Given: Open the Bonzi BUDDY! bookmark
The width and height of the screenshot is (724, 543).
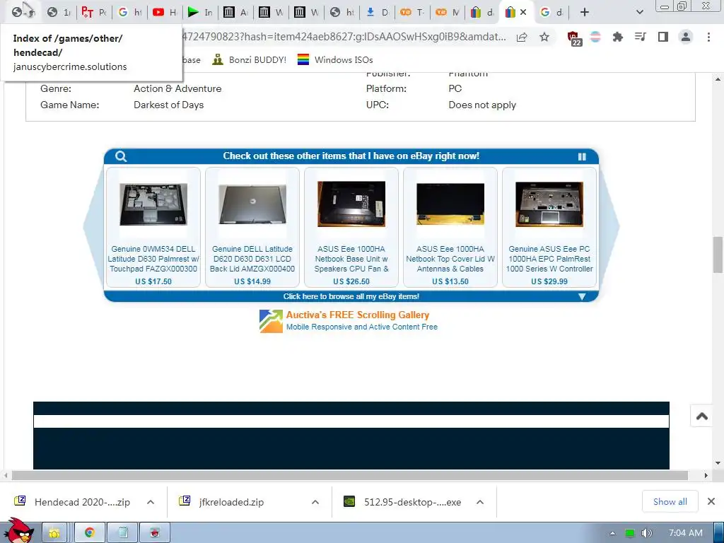Looking at the screenshot, I should (x=250, y=59).
